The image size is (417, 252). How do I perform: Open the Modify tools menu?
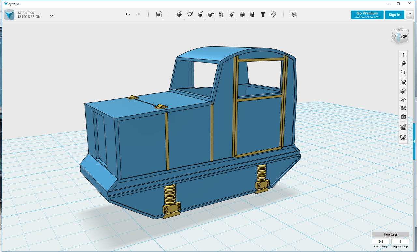click(x=211, y=14)
